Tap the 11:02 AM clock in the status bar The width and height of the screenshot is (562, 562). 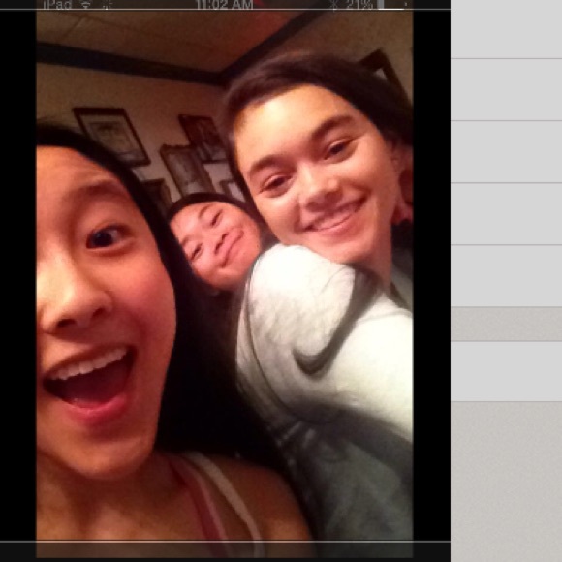point(225,4)
